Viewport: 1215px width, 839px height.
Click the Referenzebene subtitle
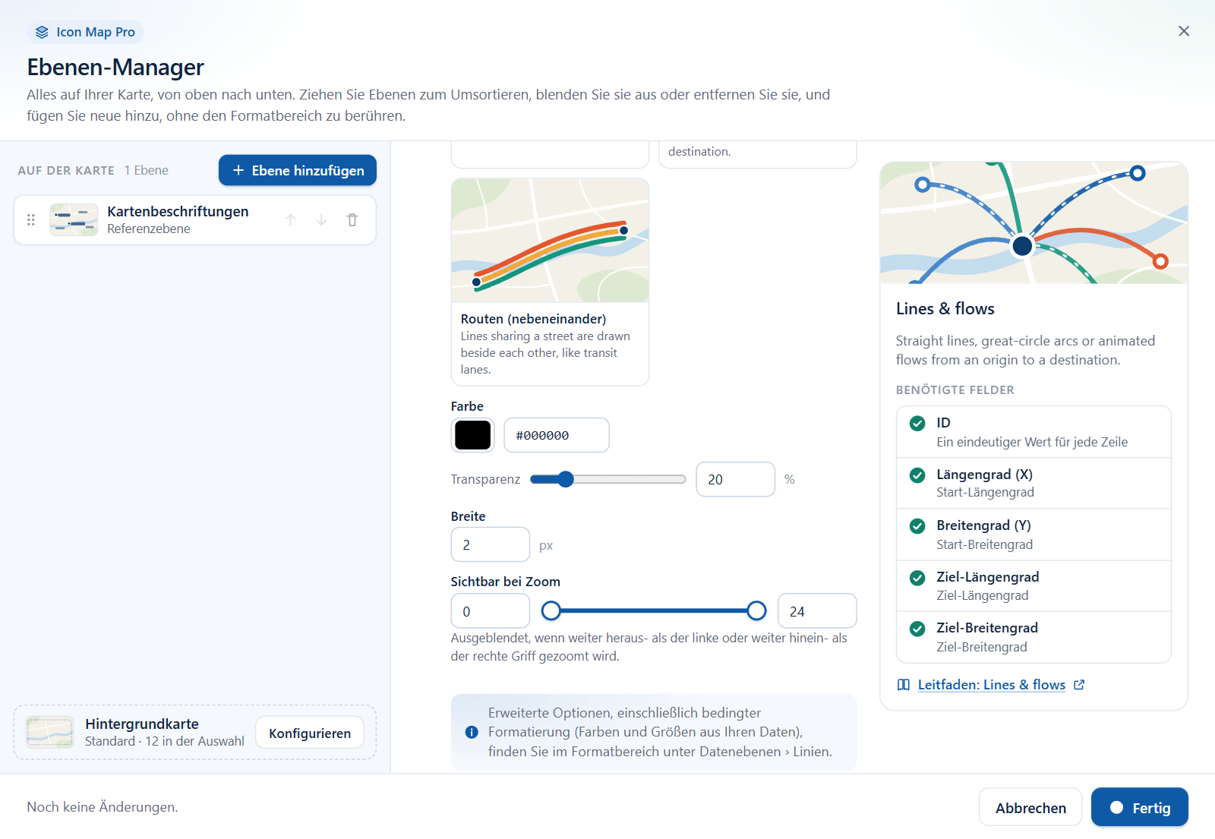point(149,229)
